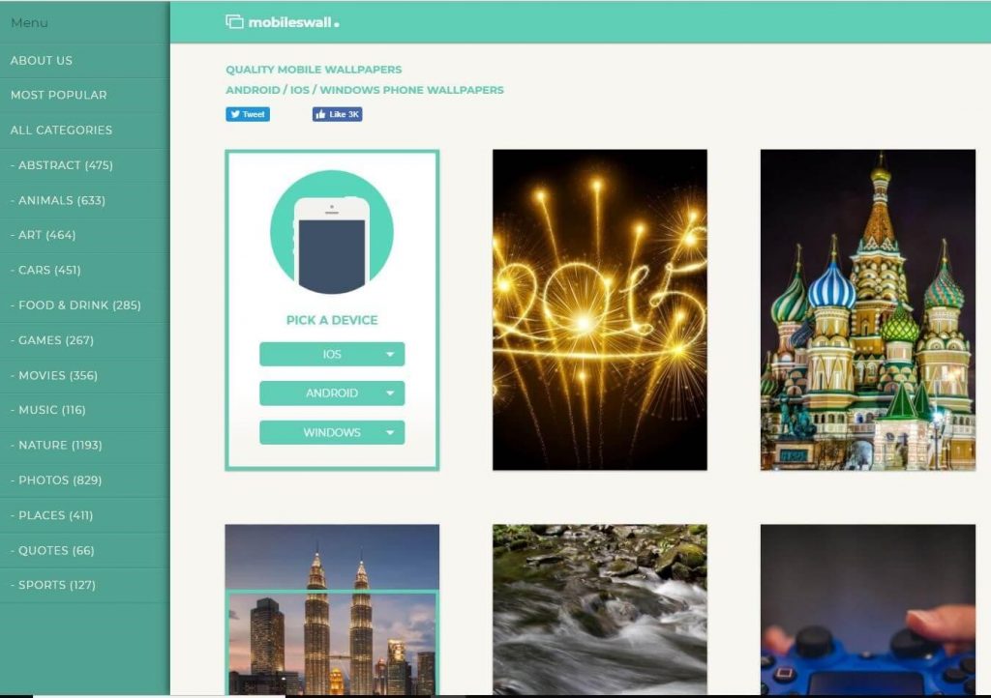Click Android / iOS / Windows Phone Wallpapers heading
991x698 pixels.
tap(365, 90)
